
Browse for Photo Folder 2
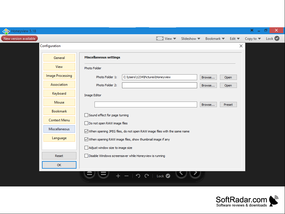(208, 85)
